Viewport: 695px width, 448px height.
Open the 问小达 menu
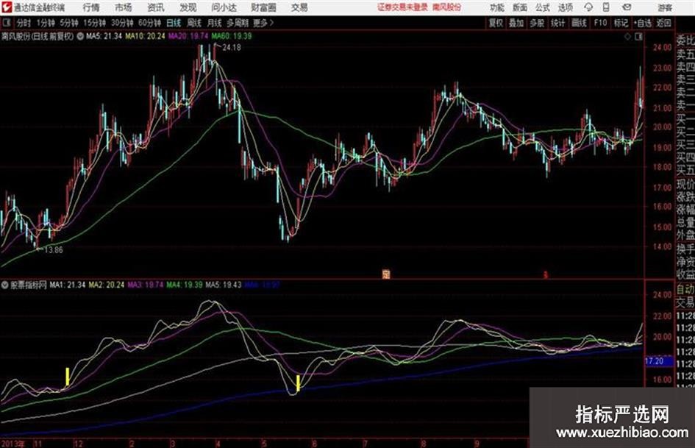pos(224,7)
